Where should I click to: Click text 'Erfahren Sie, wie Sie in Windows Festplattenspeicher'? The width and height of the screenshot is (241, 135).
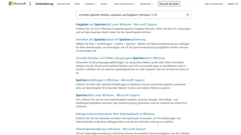click(x=105, y=29)
